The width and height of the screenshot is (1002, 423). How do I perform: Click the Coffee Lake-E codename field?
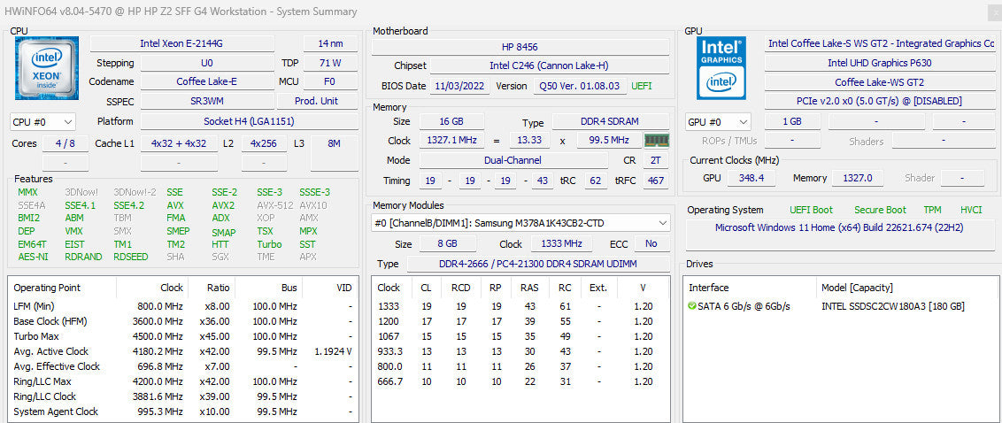207,81
